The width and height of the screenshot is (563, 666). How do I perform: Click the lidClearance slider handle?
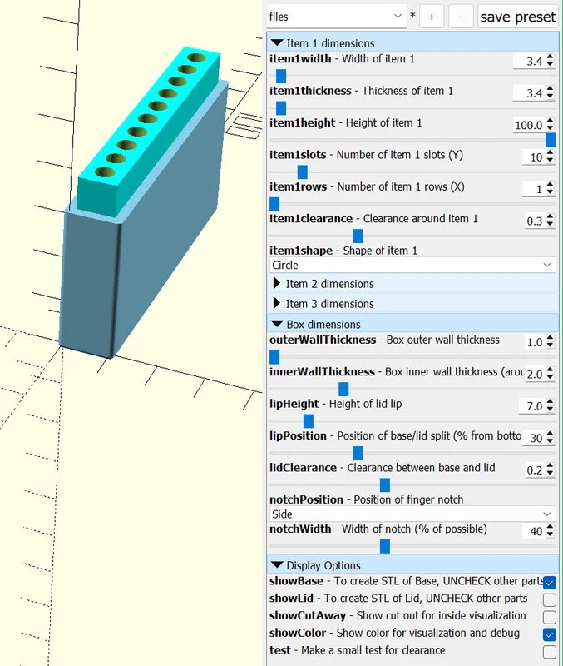385,485
